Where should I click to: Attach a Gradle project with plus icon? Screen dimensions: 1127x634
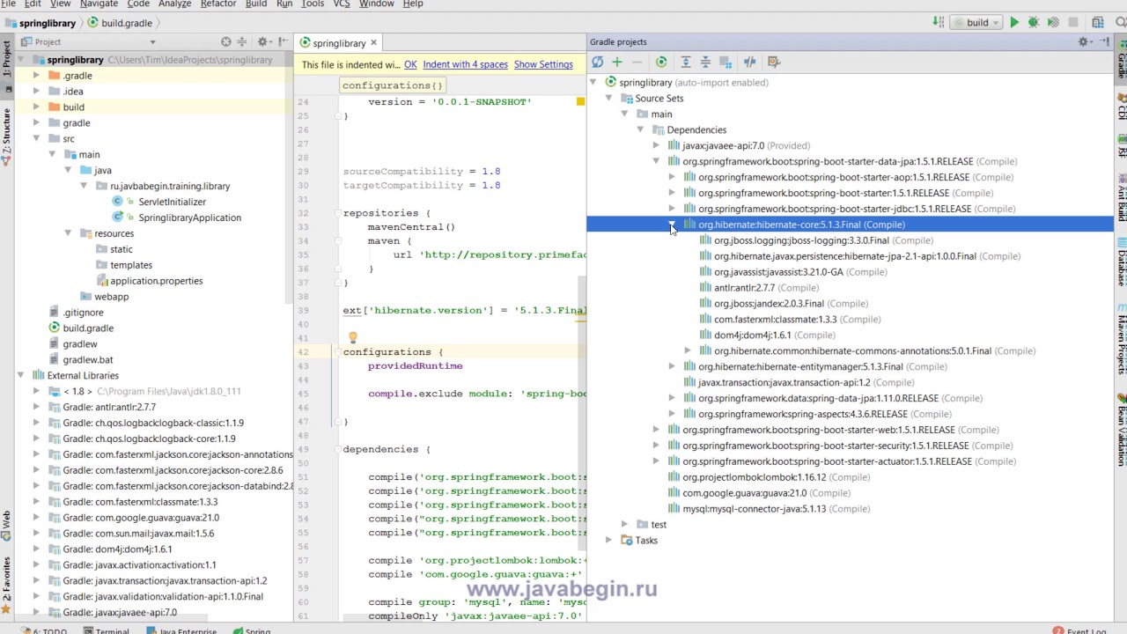point(616,62)
